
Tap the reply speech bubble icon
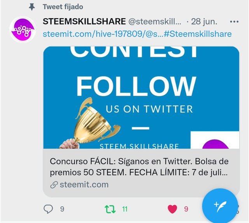tap(48, 209)
